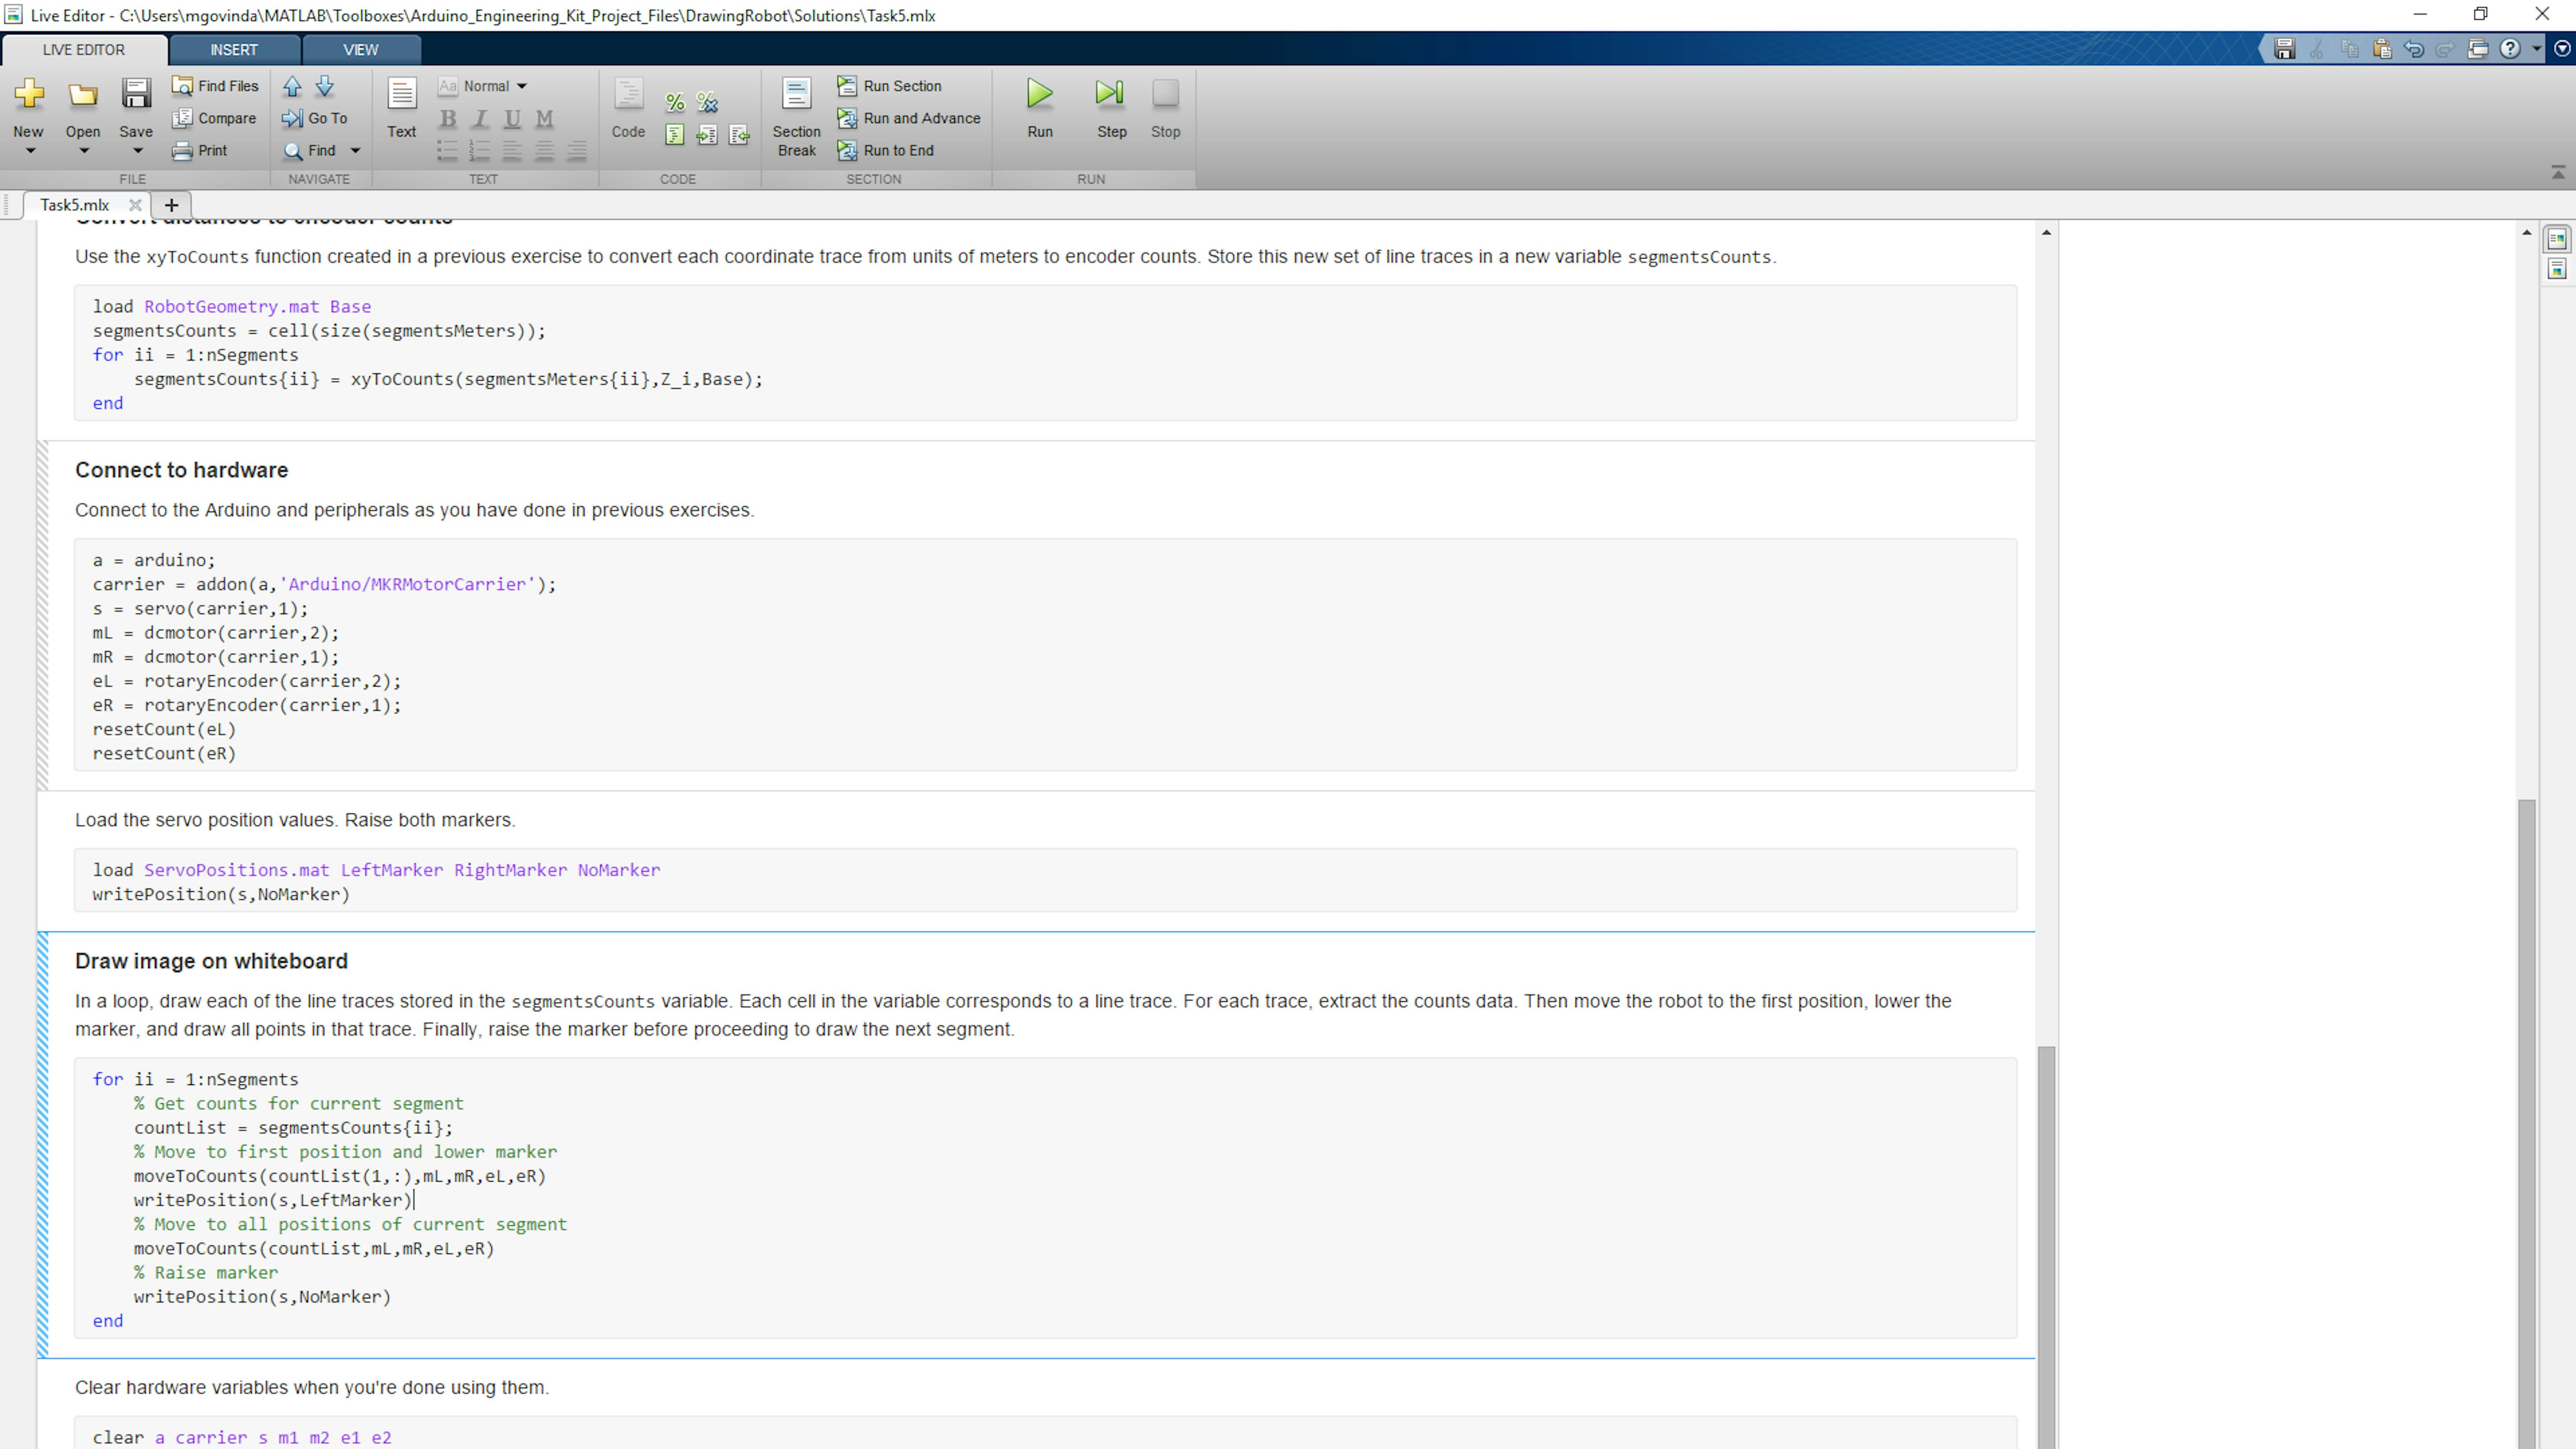This screenshot has height=1449, width=2576.
Task: Show output inline view icon
Action: pos(2557,269)
